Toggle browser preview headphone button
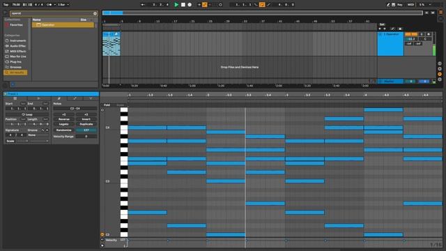446x251 pixels. [x=13, y=84]
